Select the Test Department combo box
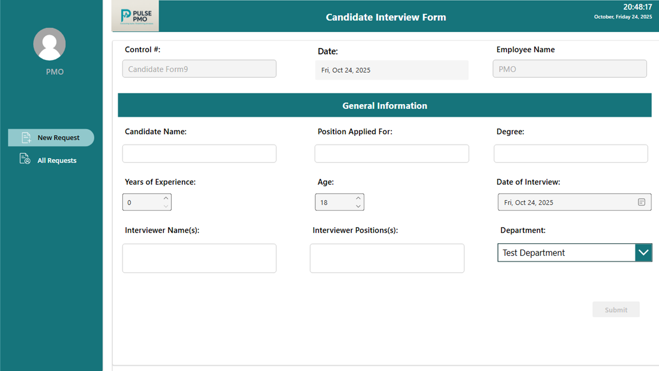Image resolution: width=659 pixels, height=371 pixels. (566, 253)
